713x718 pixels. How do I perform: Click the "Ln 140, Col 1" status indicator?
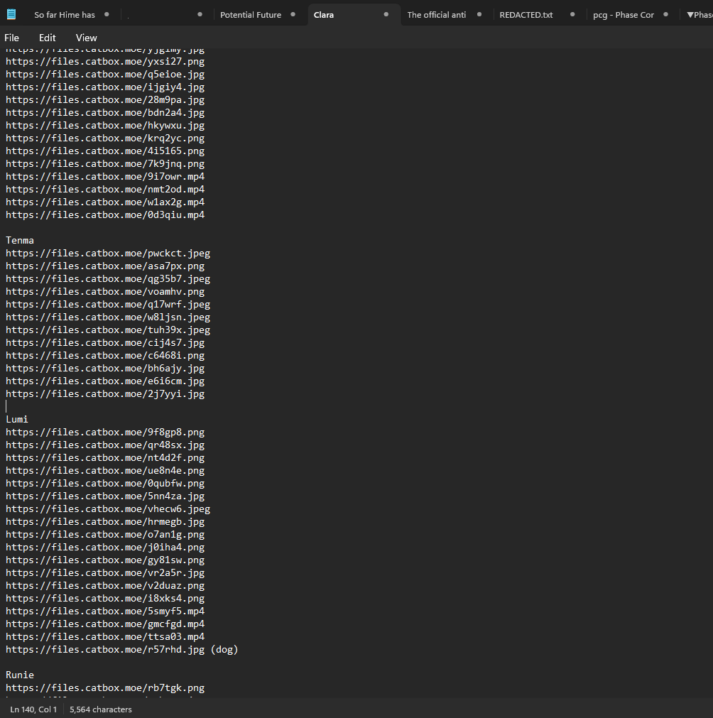click(33, 709)
